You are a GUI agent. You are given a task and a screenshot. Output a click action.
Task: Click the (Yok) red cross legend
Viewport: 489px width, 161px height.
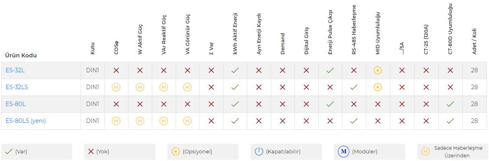91,152
